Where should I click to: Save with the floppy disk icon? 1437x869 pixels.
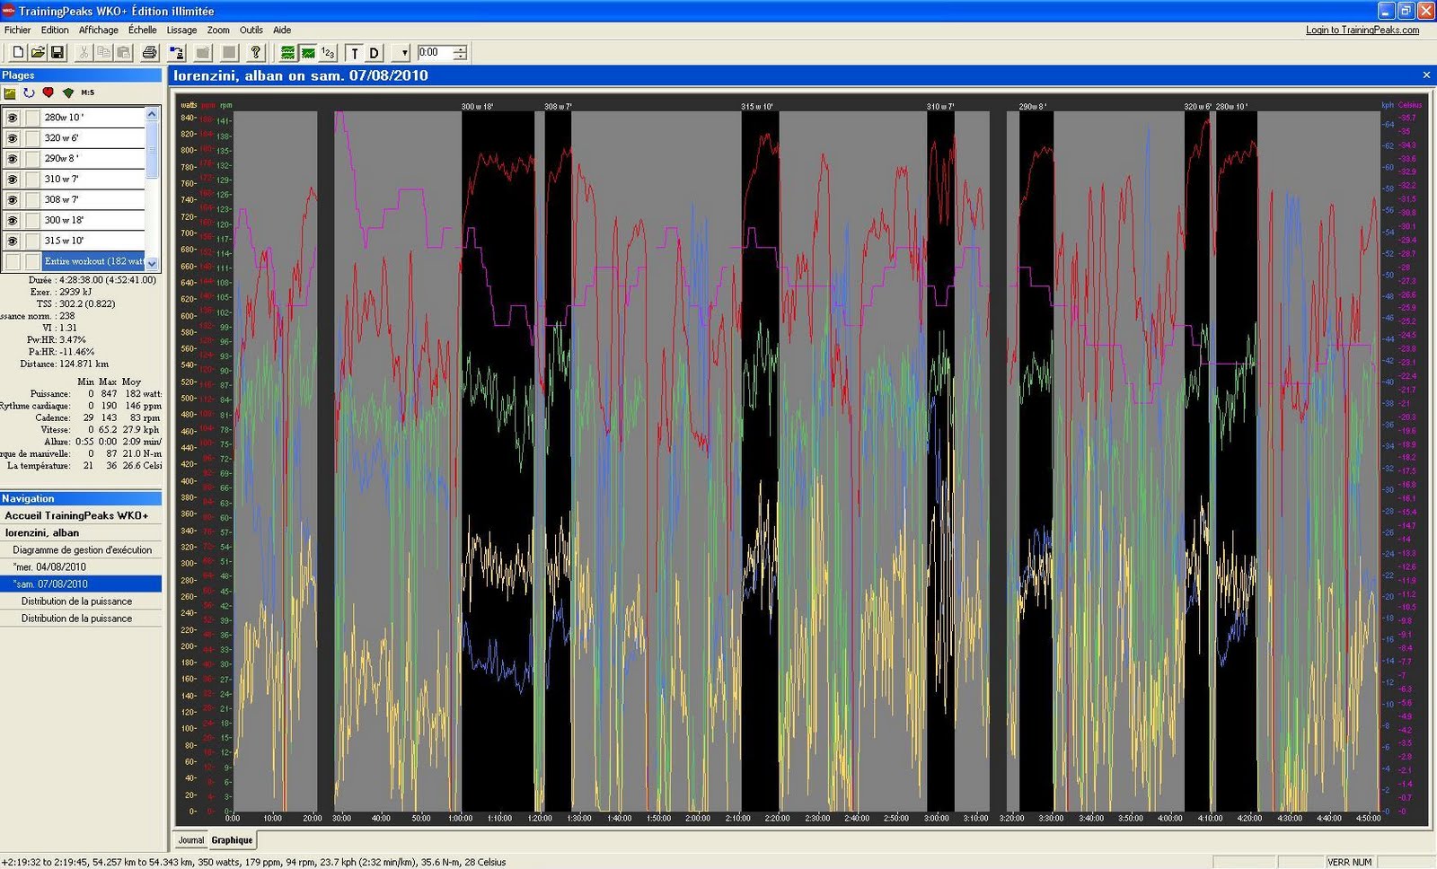[57, 53]
